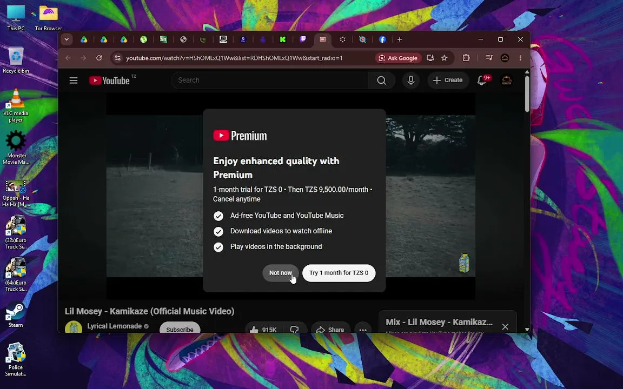Screen dimensions: 623x389
Task: Switch to the green K Kick tab
Action: [282, 39]
